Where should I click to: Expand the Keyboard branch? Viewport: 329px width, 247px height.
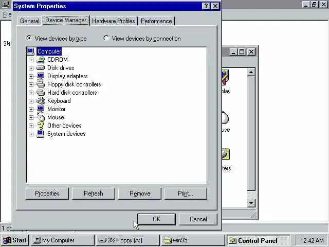[x=31, y=101]
